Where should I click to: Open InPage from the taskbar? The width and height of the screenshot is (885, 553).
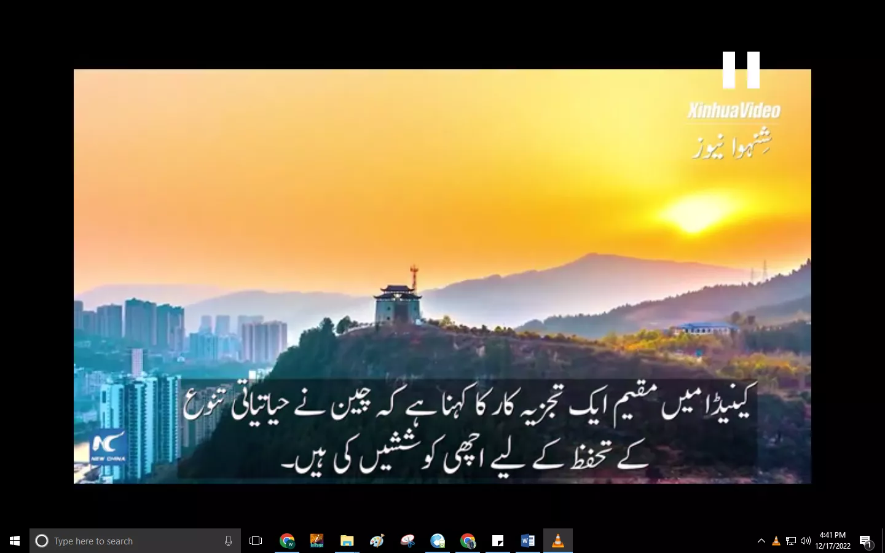[317, 541]
